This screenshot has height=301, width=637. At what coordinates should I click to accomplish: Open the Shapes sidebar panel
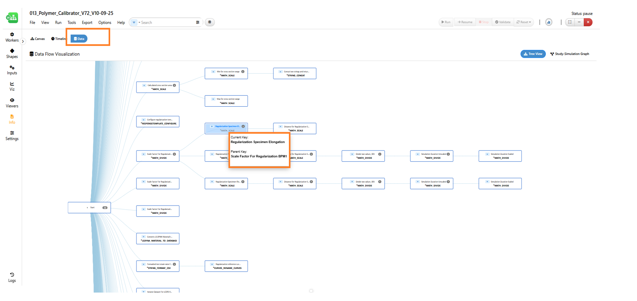coord(12,54)
